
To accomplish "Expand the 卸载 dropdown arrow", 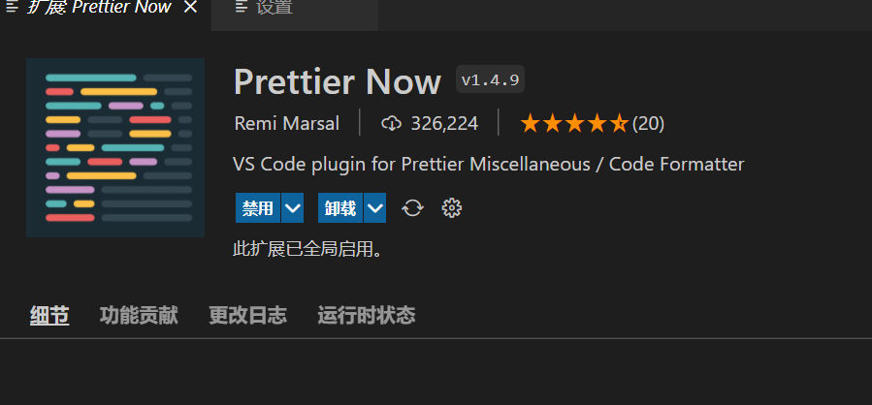I will (374, 207).
